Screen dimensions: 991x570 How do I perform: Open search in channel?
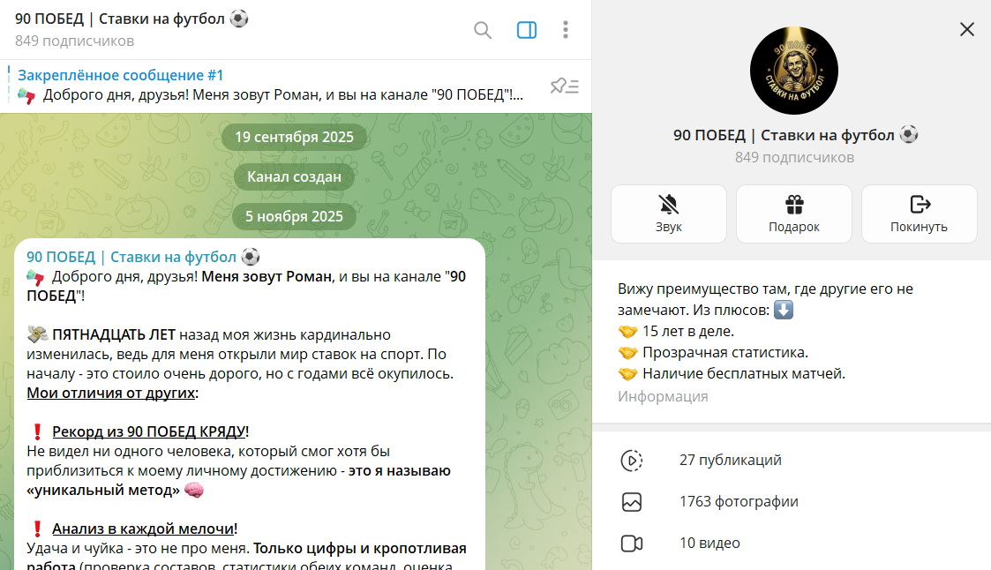482,30
